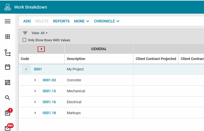Viewport: 204px width, 131px height.
Task: Expand the 0001.15 Mechanical row
Action: tap(35, 91)
